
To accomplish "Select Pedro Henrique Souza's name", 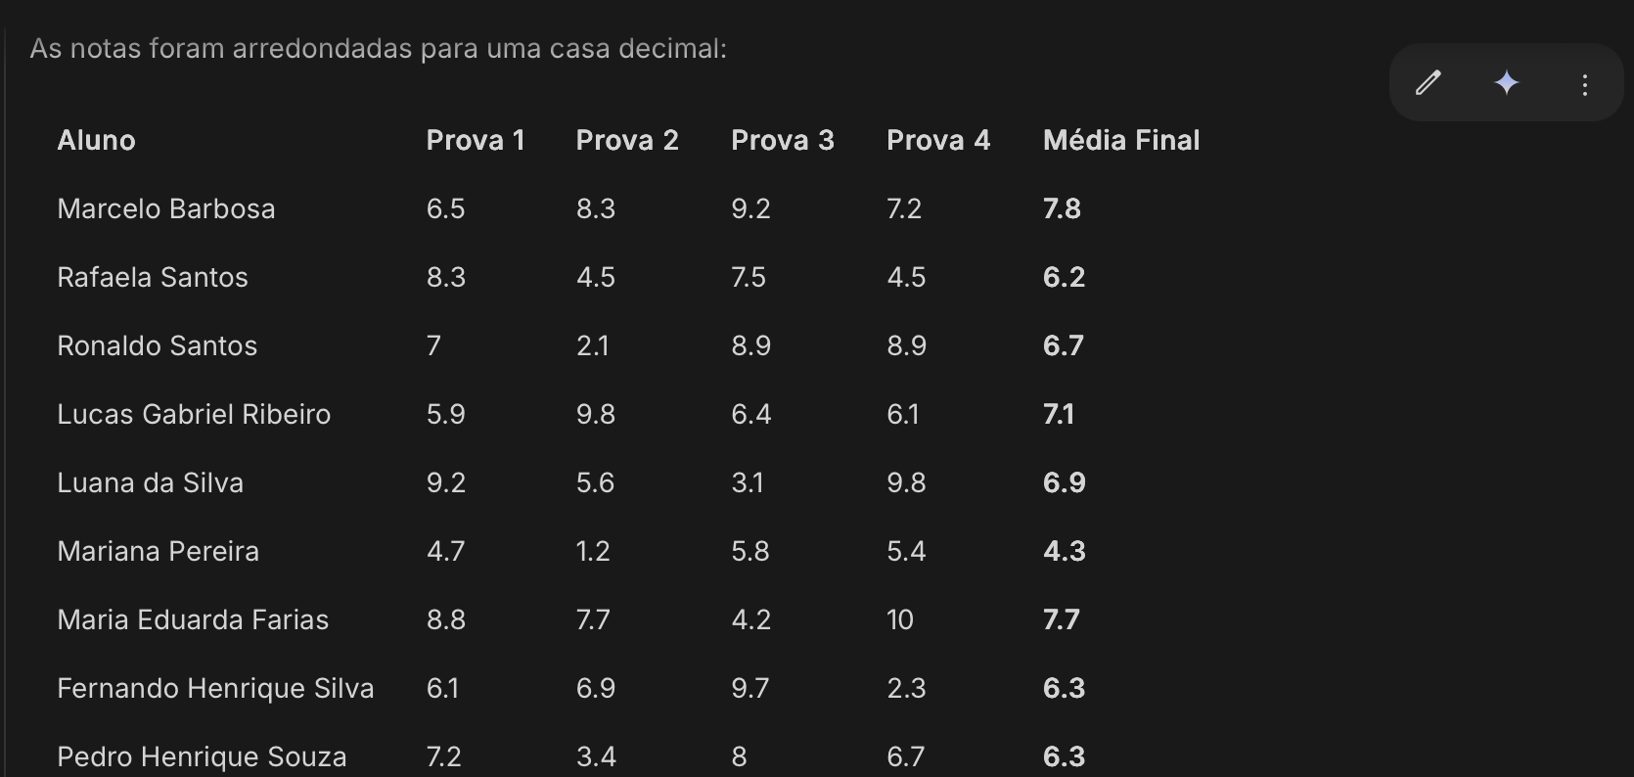I will 202,756.
